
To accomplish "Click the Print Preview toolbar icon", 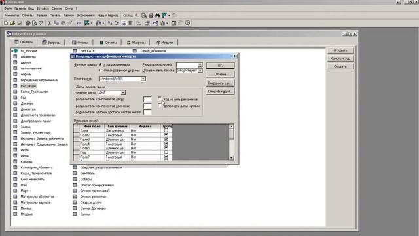I will coord(35,24).
